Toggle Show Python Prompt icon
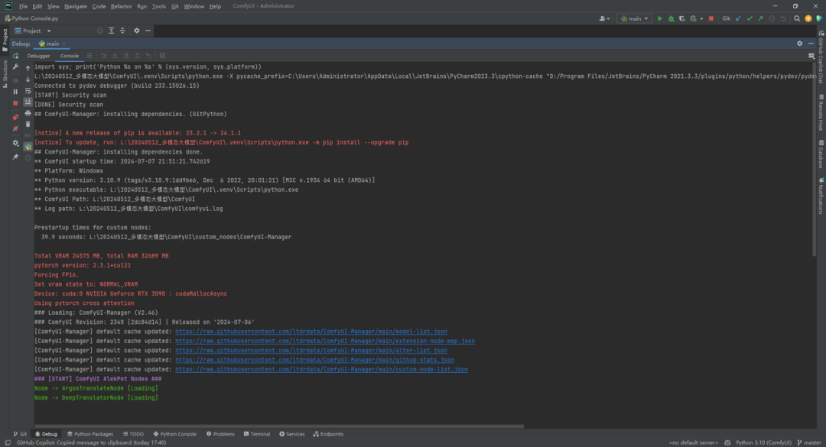The image size is (826, 447). [x=28, y=147]
